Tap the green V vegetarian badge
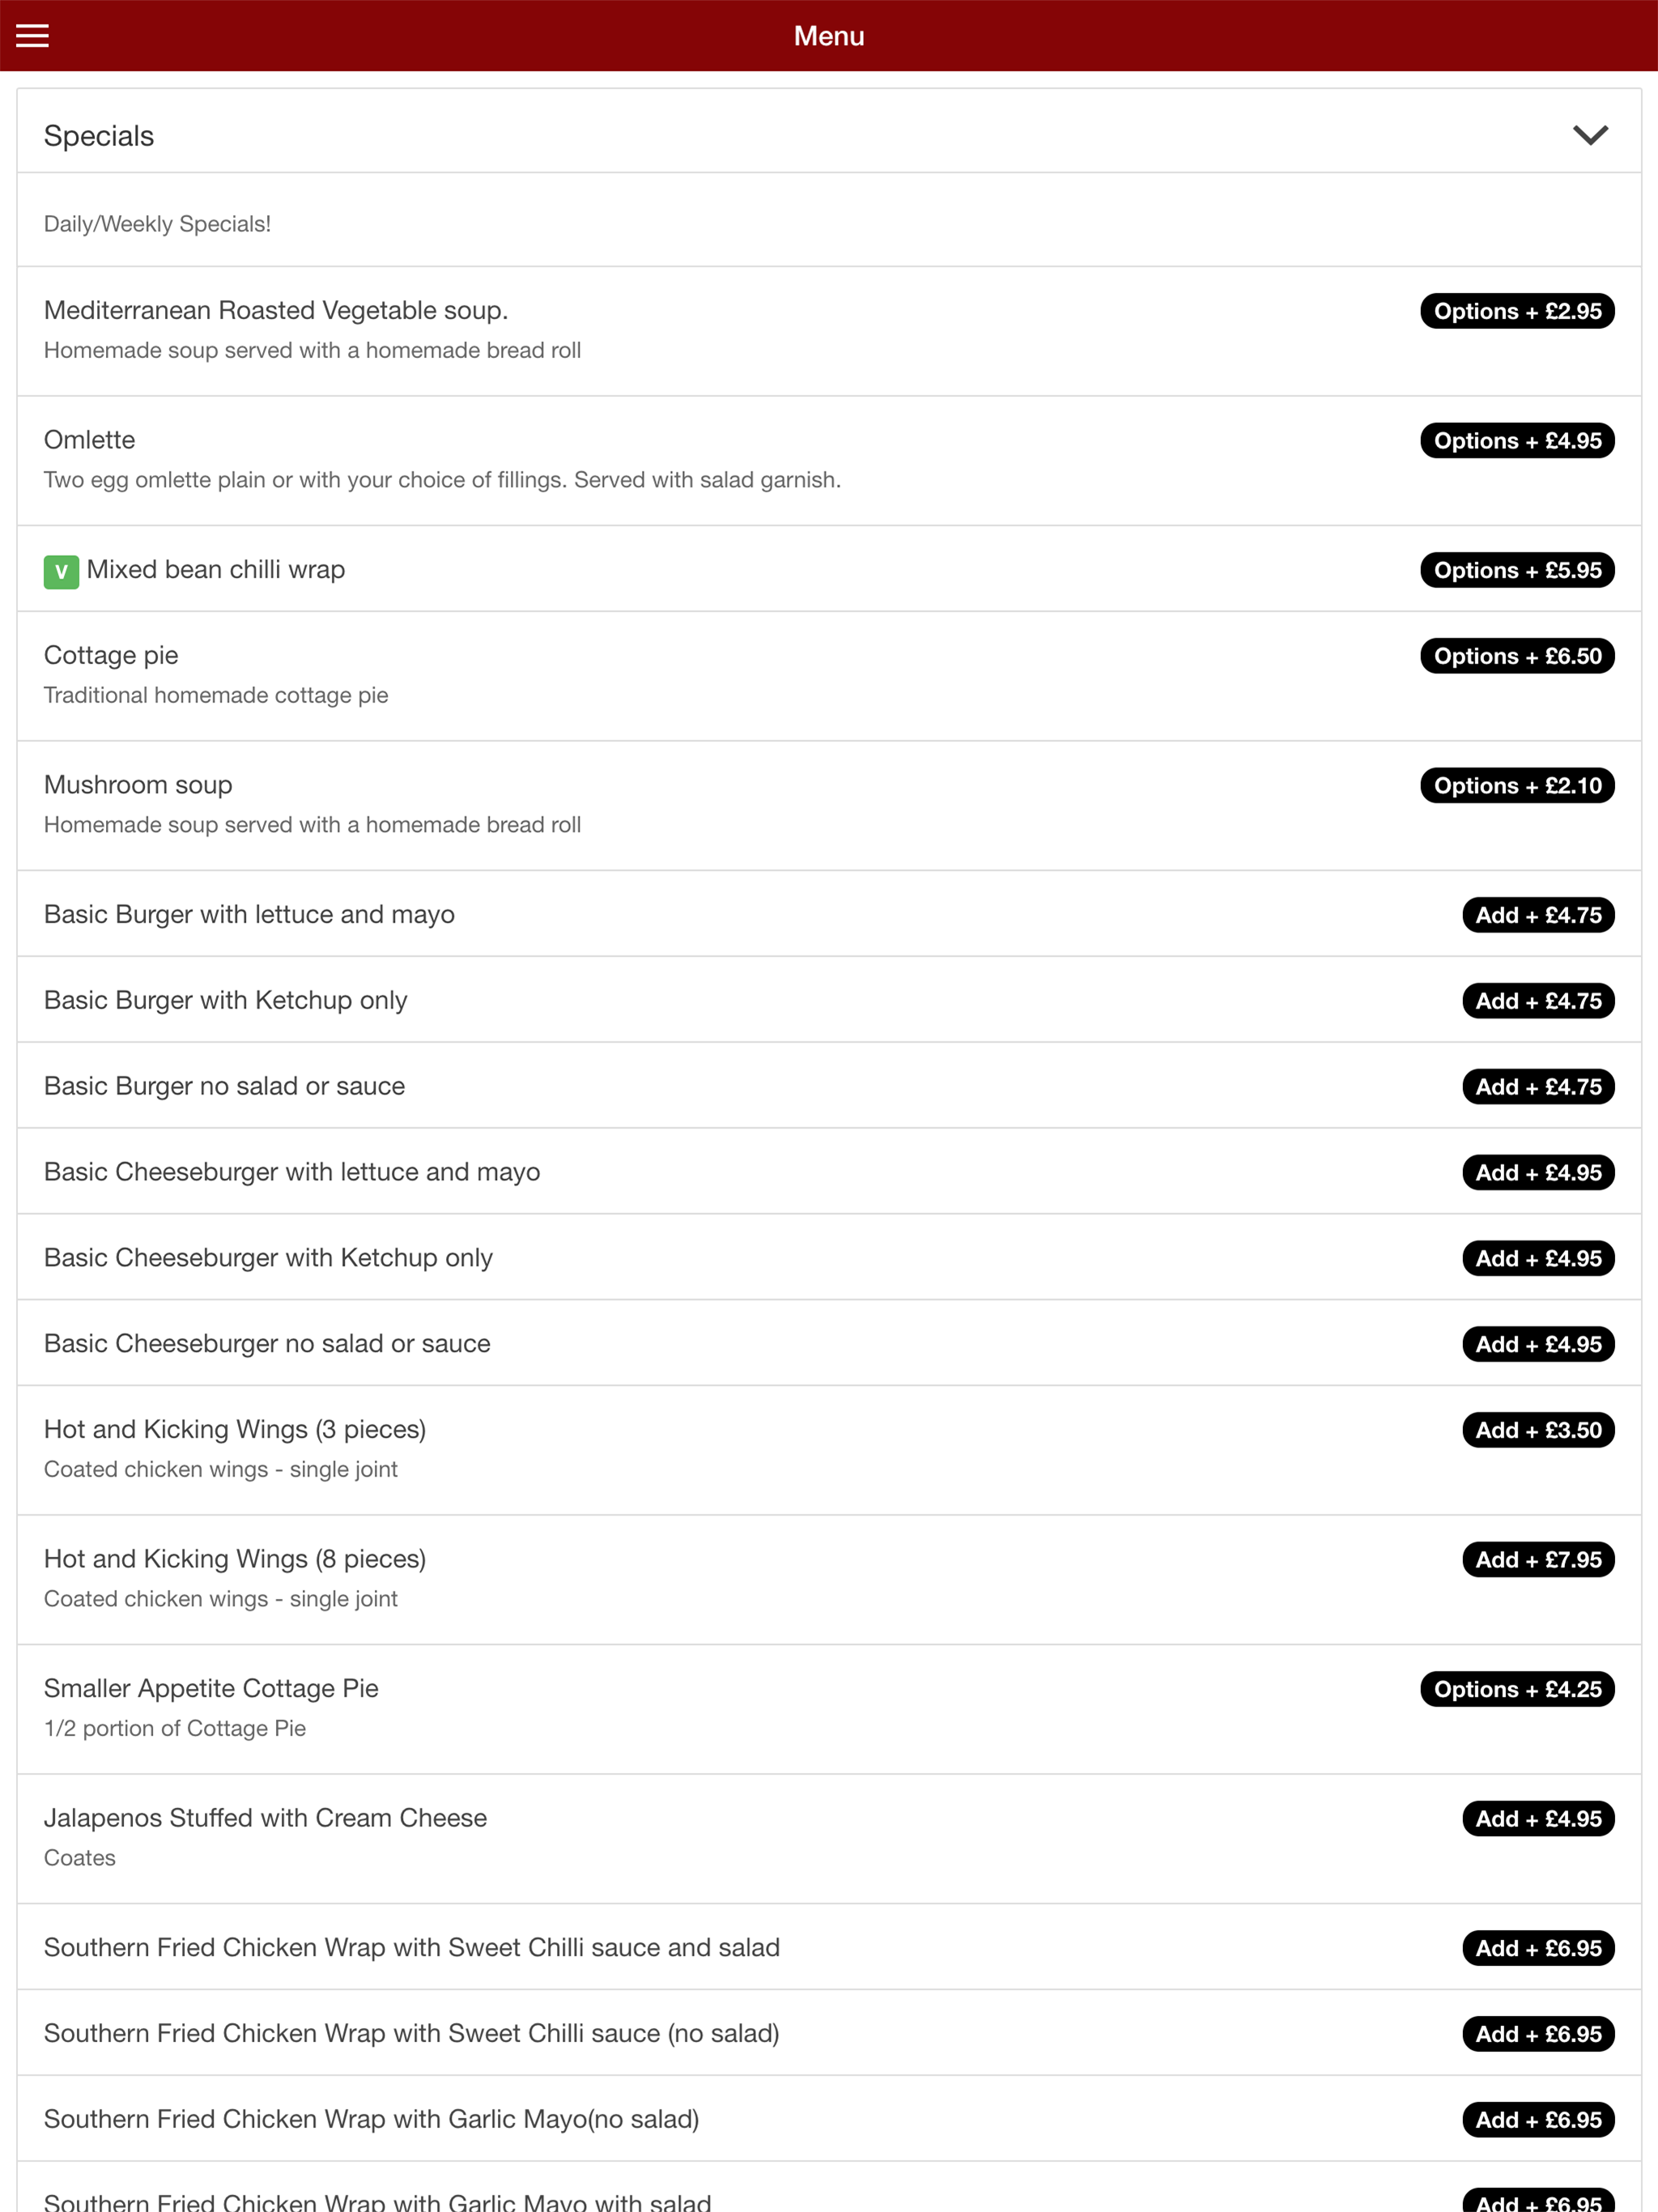 coord(61,572)
